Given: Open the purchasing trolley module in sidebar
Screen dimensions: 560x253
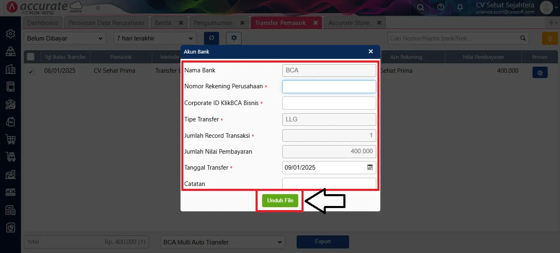Looking at the screenshot, I should (x=10, y=157).
